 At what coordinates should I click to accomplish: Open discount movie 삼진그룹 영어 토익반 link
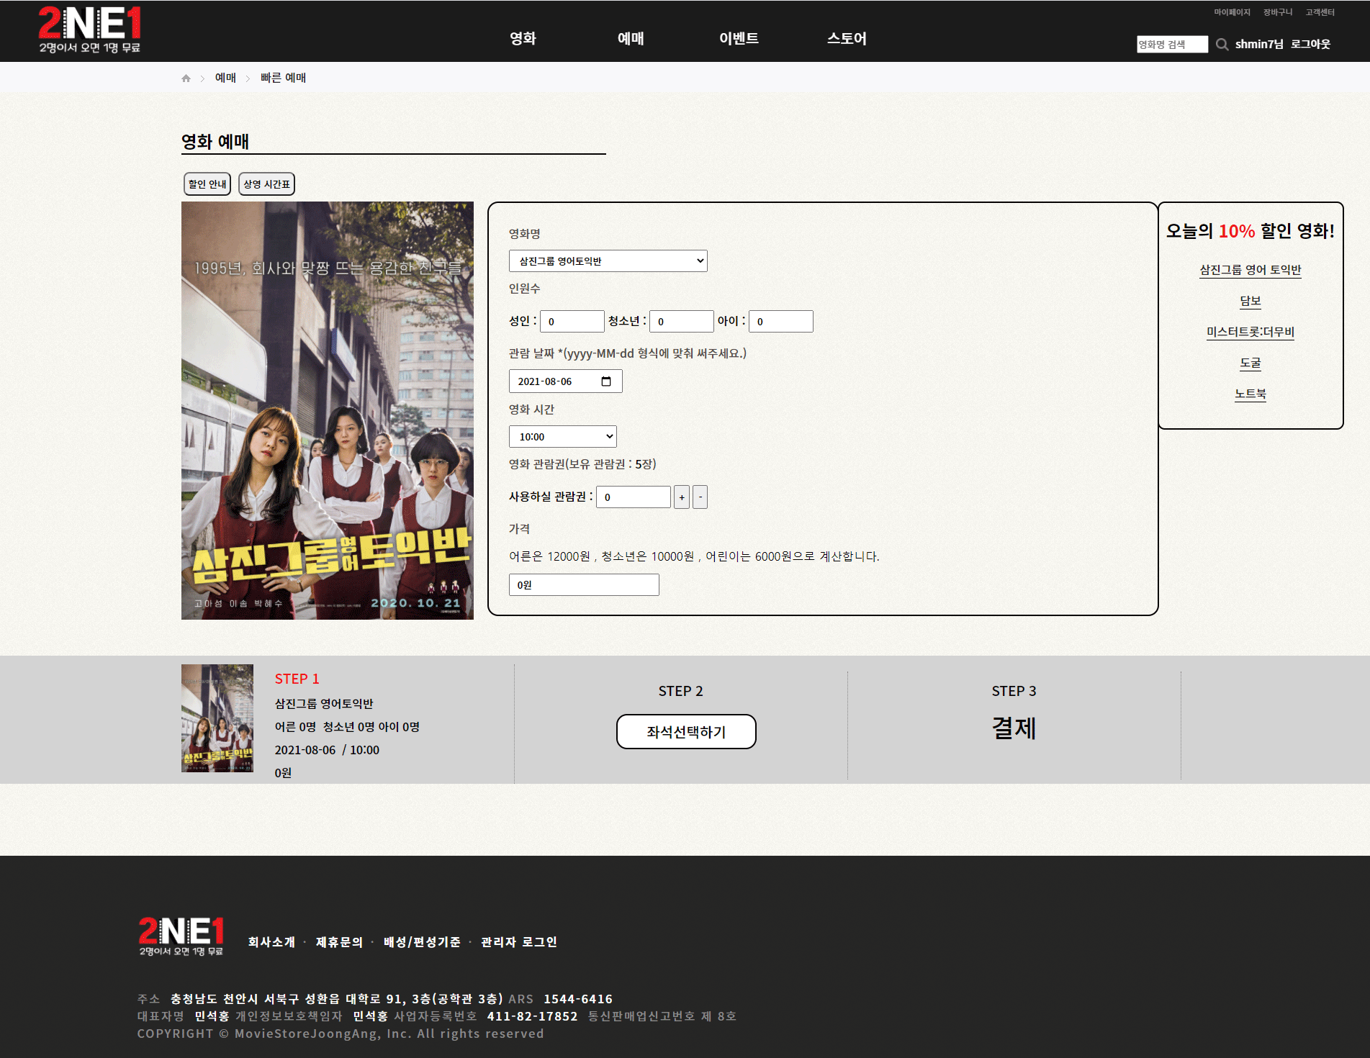click(x=1250, y=271)
